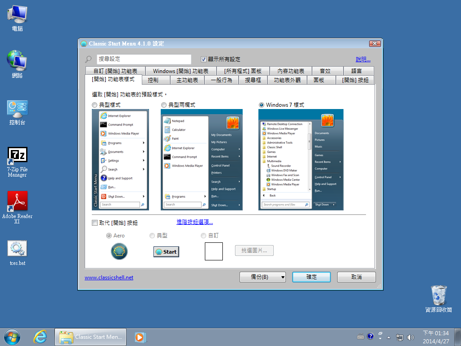Click the keyboard tray icon
461x346 pixels.
[x=361, y=337]
